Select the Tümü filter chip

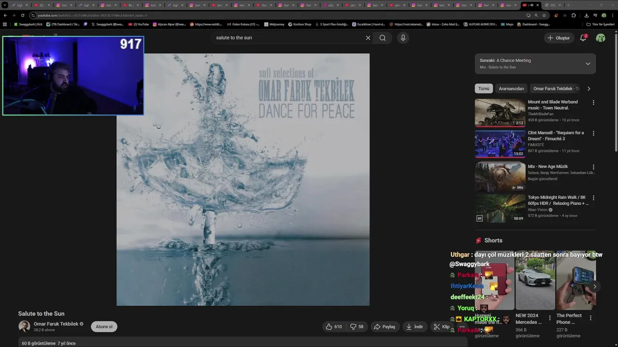click(x=484, y=89)
